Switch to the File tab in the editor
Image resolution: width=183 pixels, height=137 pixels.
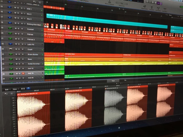(x=125, y=81)
